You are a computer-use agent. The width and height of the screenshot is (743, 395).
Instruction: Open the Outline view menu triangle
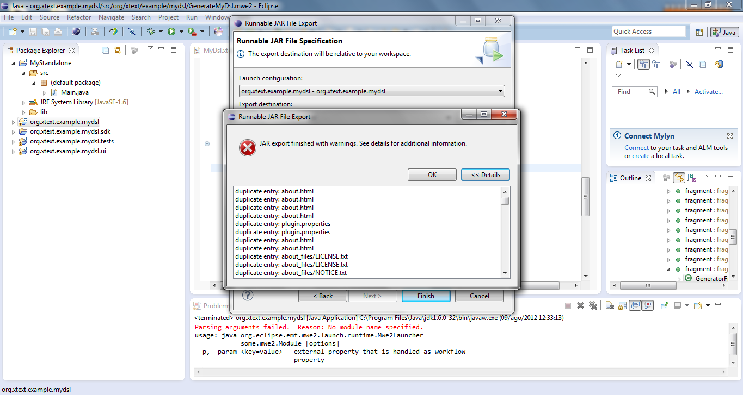[x=707, y=176]
